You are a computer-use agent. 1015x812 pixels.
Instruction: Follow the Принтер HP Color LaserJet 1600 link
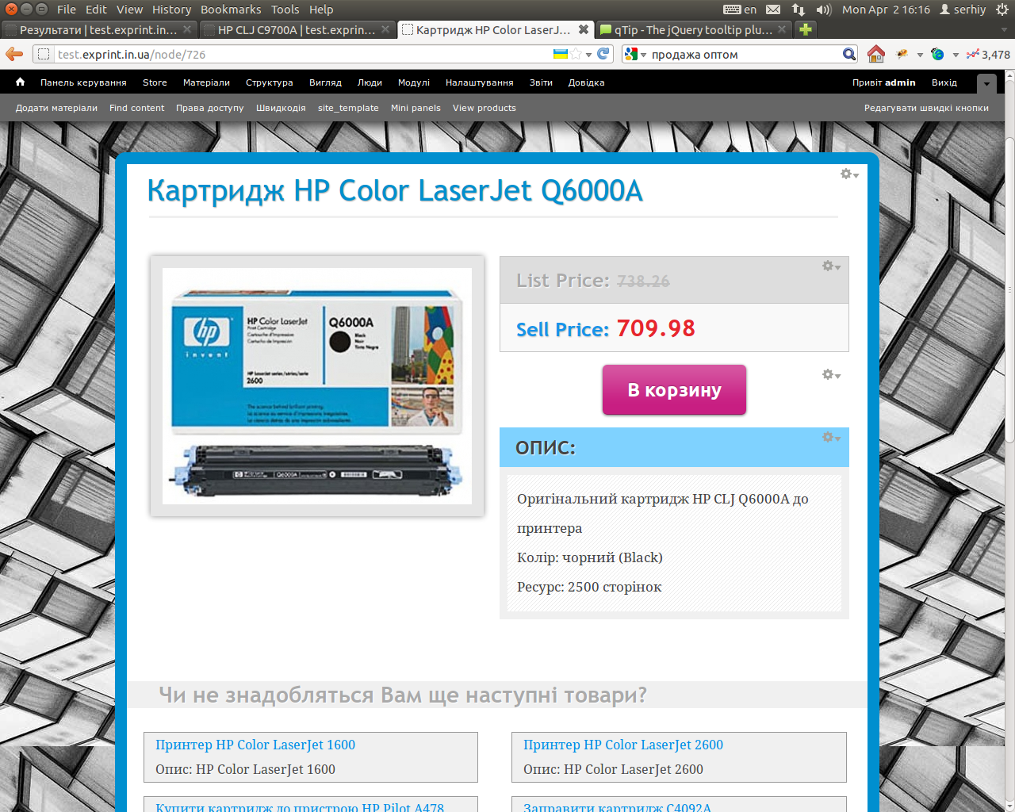click(255, 745)
